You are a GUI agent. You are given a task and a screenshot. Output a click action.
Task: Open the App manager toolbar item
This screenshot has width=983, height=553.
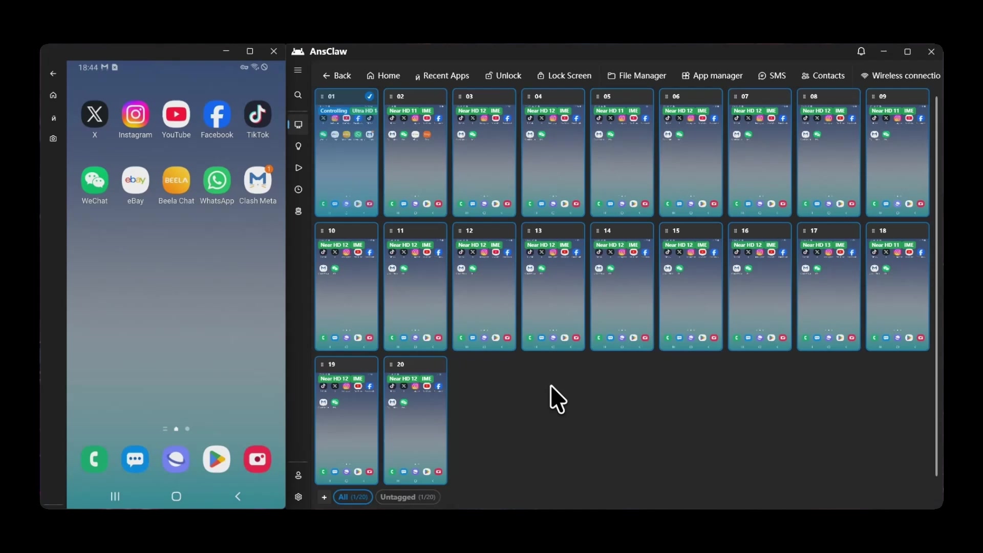712,76
